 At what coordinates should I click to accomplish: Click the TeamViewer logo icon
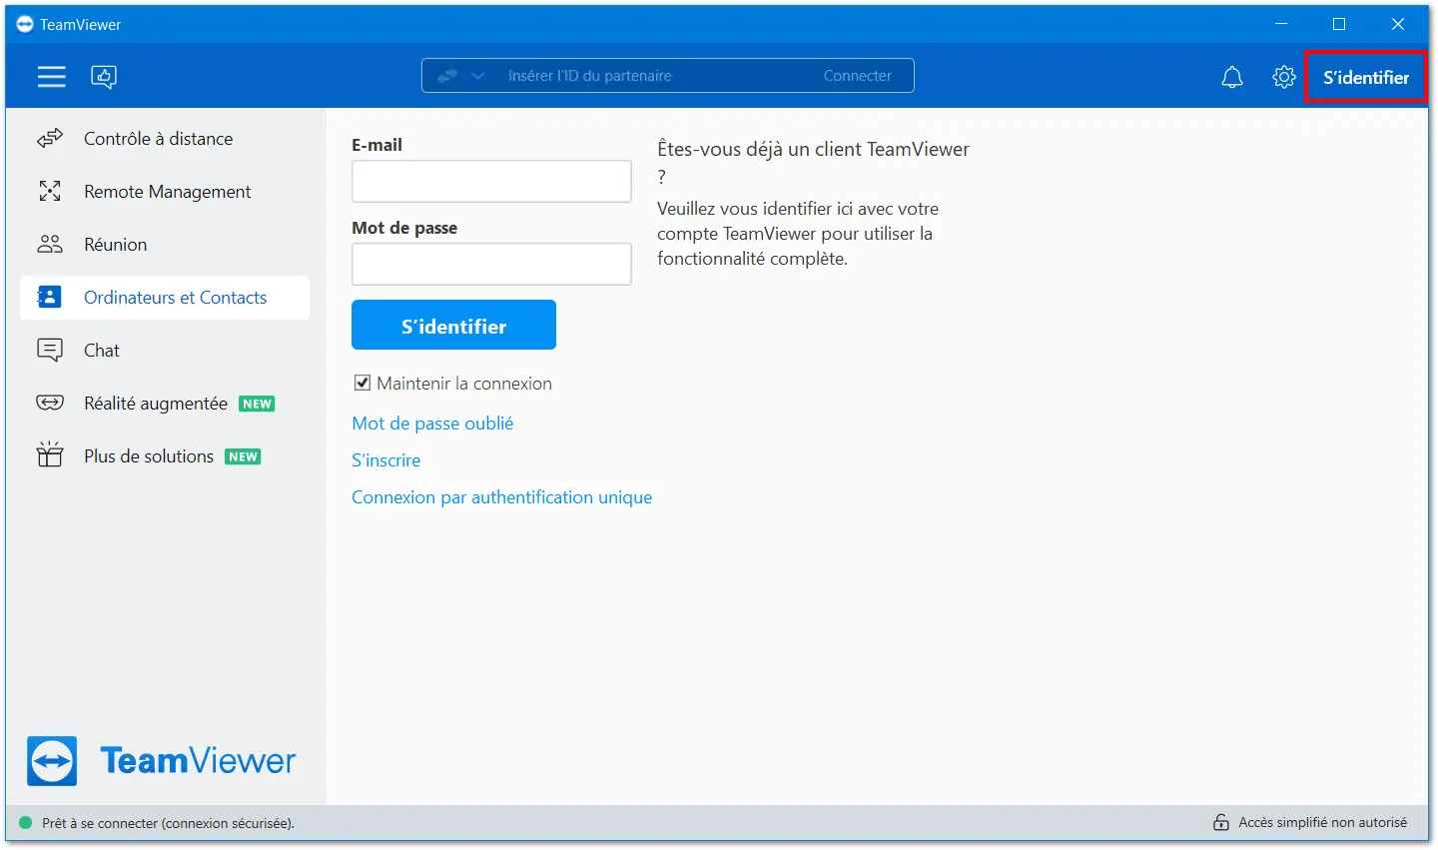52,761
